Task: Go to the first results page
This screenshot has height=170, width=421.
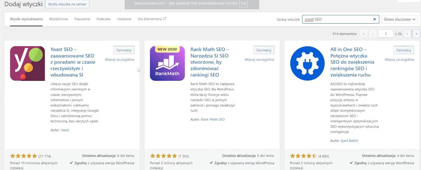Action: point(364,34)
